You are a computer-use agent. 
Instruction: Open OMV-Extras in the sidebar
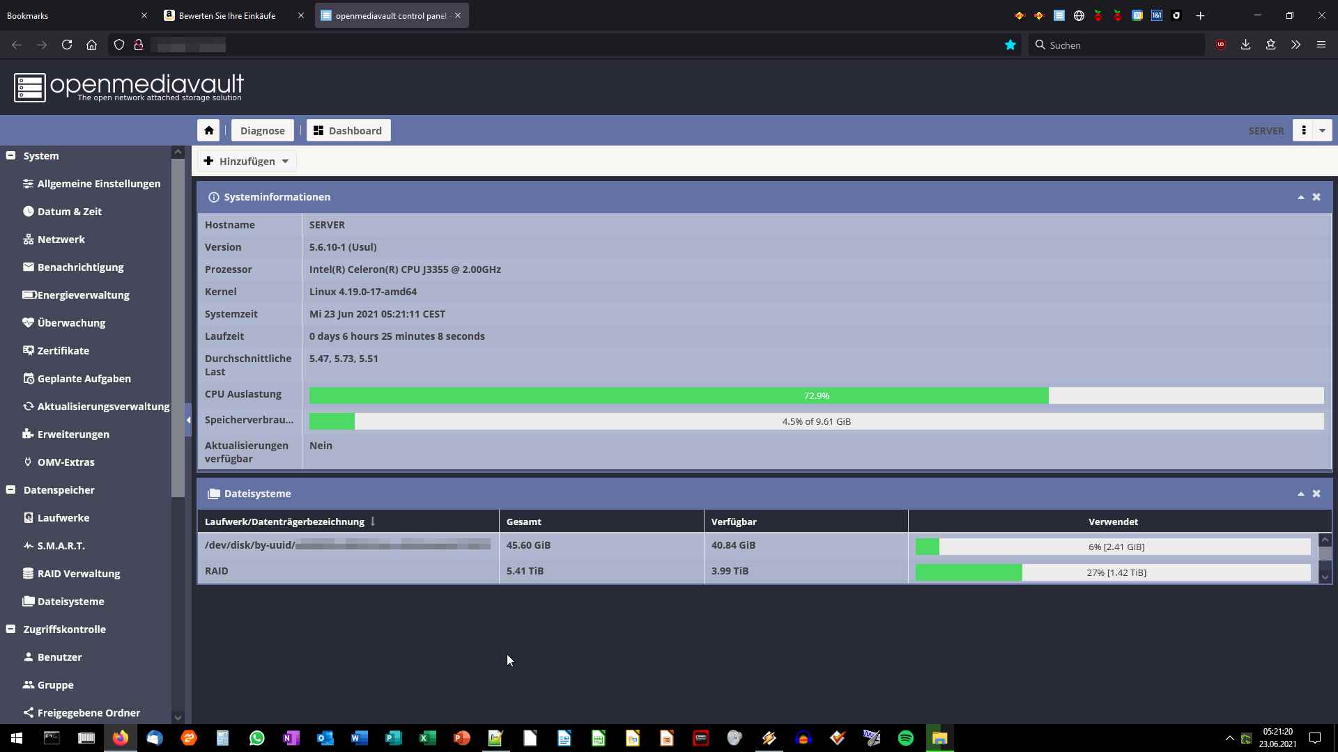click(x=66, y=462)
